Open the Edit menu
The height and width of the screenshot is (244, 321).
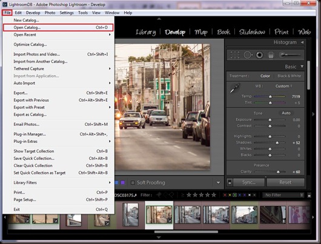18,13
